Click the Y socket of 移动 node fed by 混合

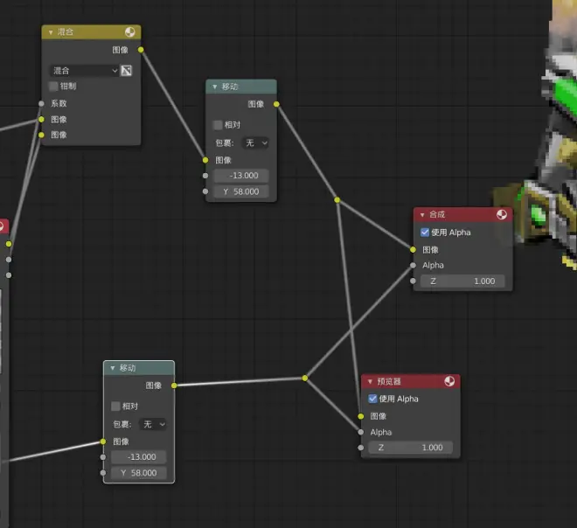pos(205,191)
